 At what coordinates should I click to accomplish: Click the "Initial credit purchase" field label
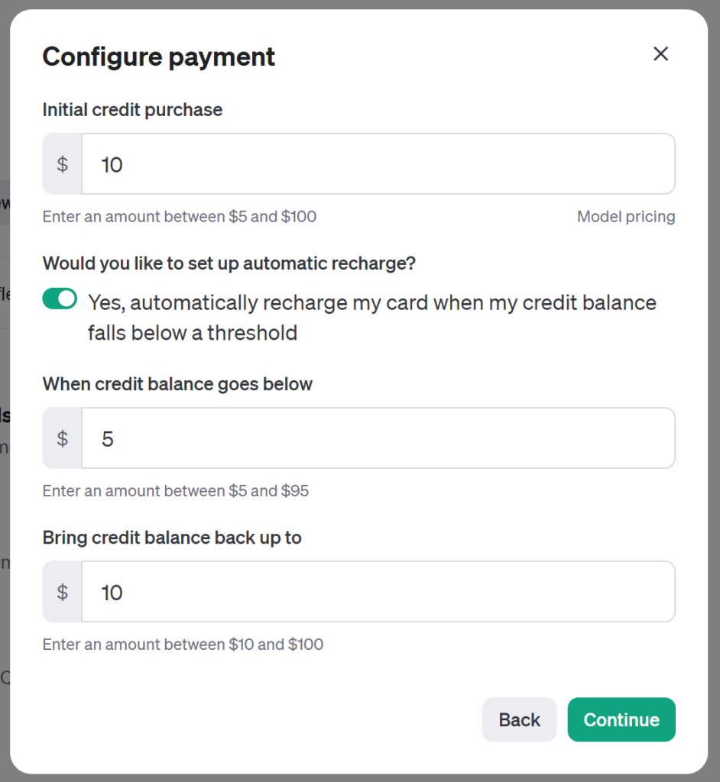[x=132, y=110]
